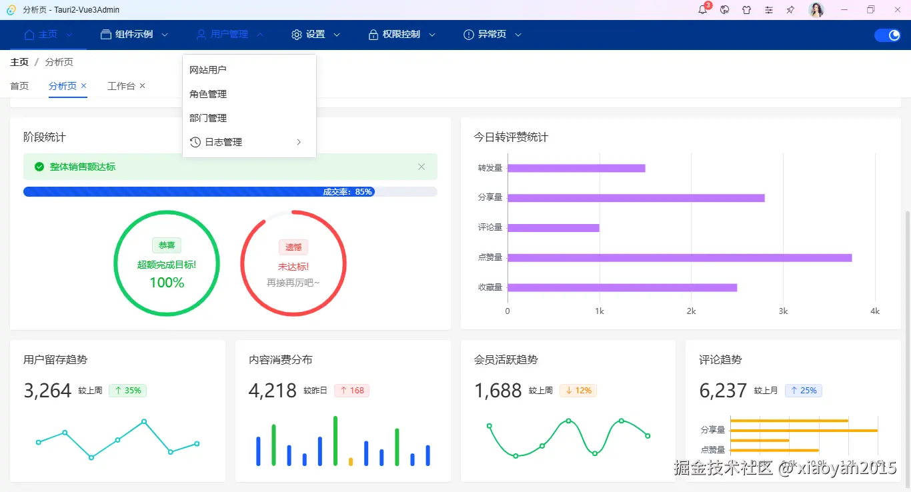Expand the 组件示例 dropdown chevron
The height and width of the screenshot is (492, 911).
tap(165, 35)
